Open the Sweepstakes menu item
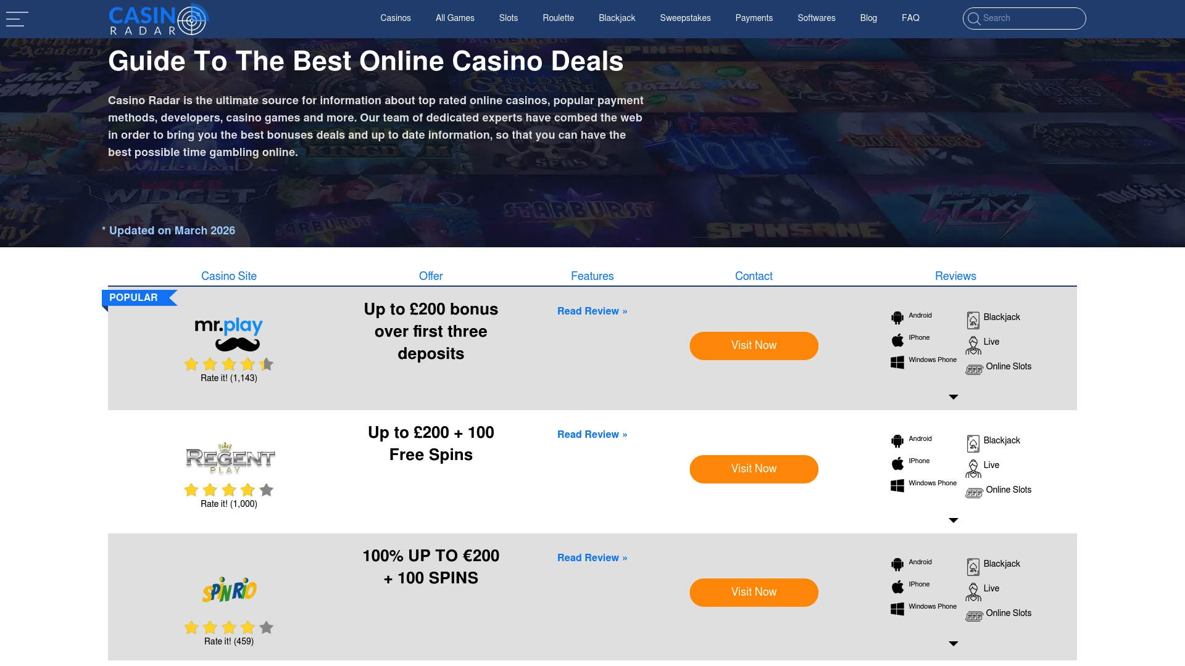This screenshot has height=666, width=1185. tap(685, 18)
